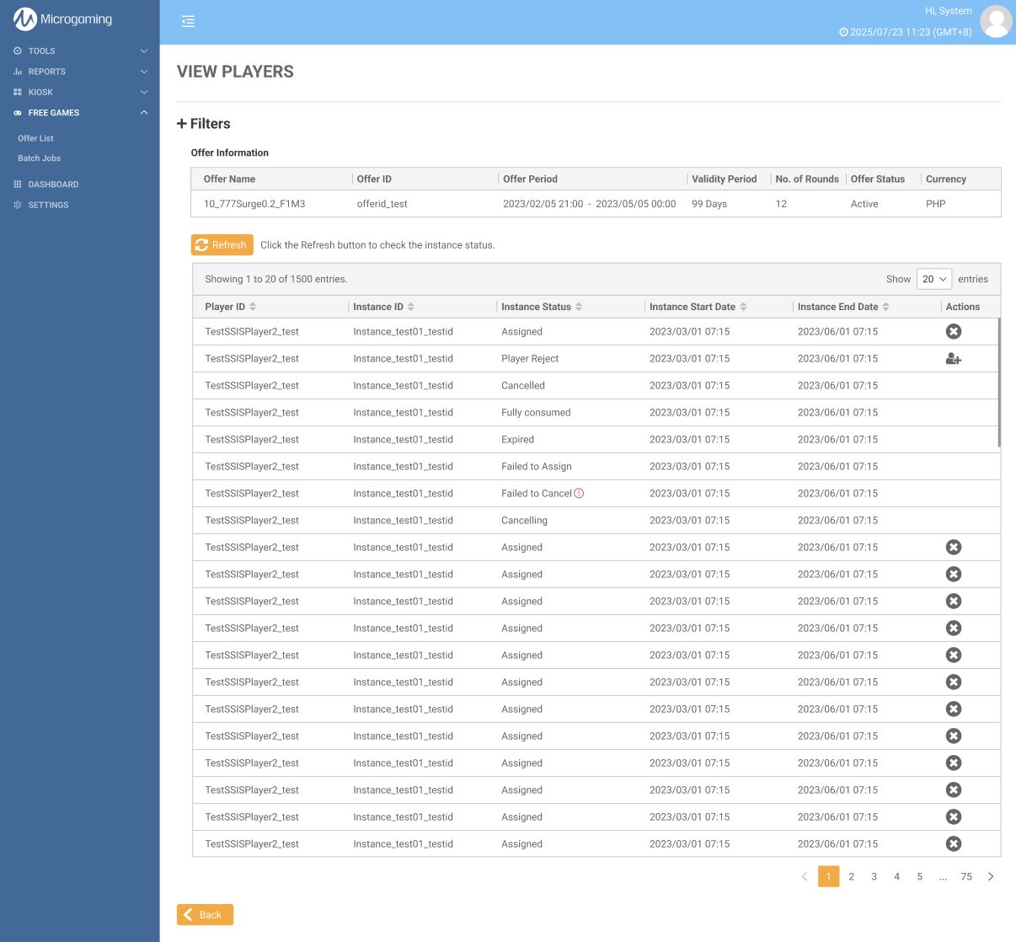Sort by Instance Status column
The width and height of the screenshot is (1016, 942).
point(579,307)
